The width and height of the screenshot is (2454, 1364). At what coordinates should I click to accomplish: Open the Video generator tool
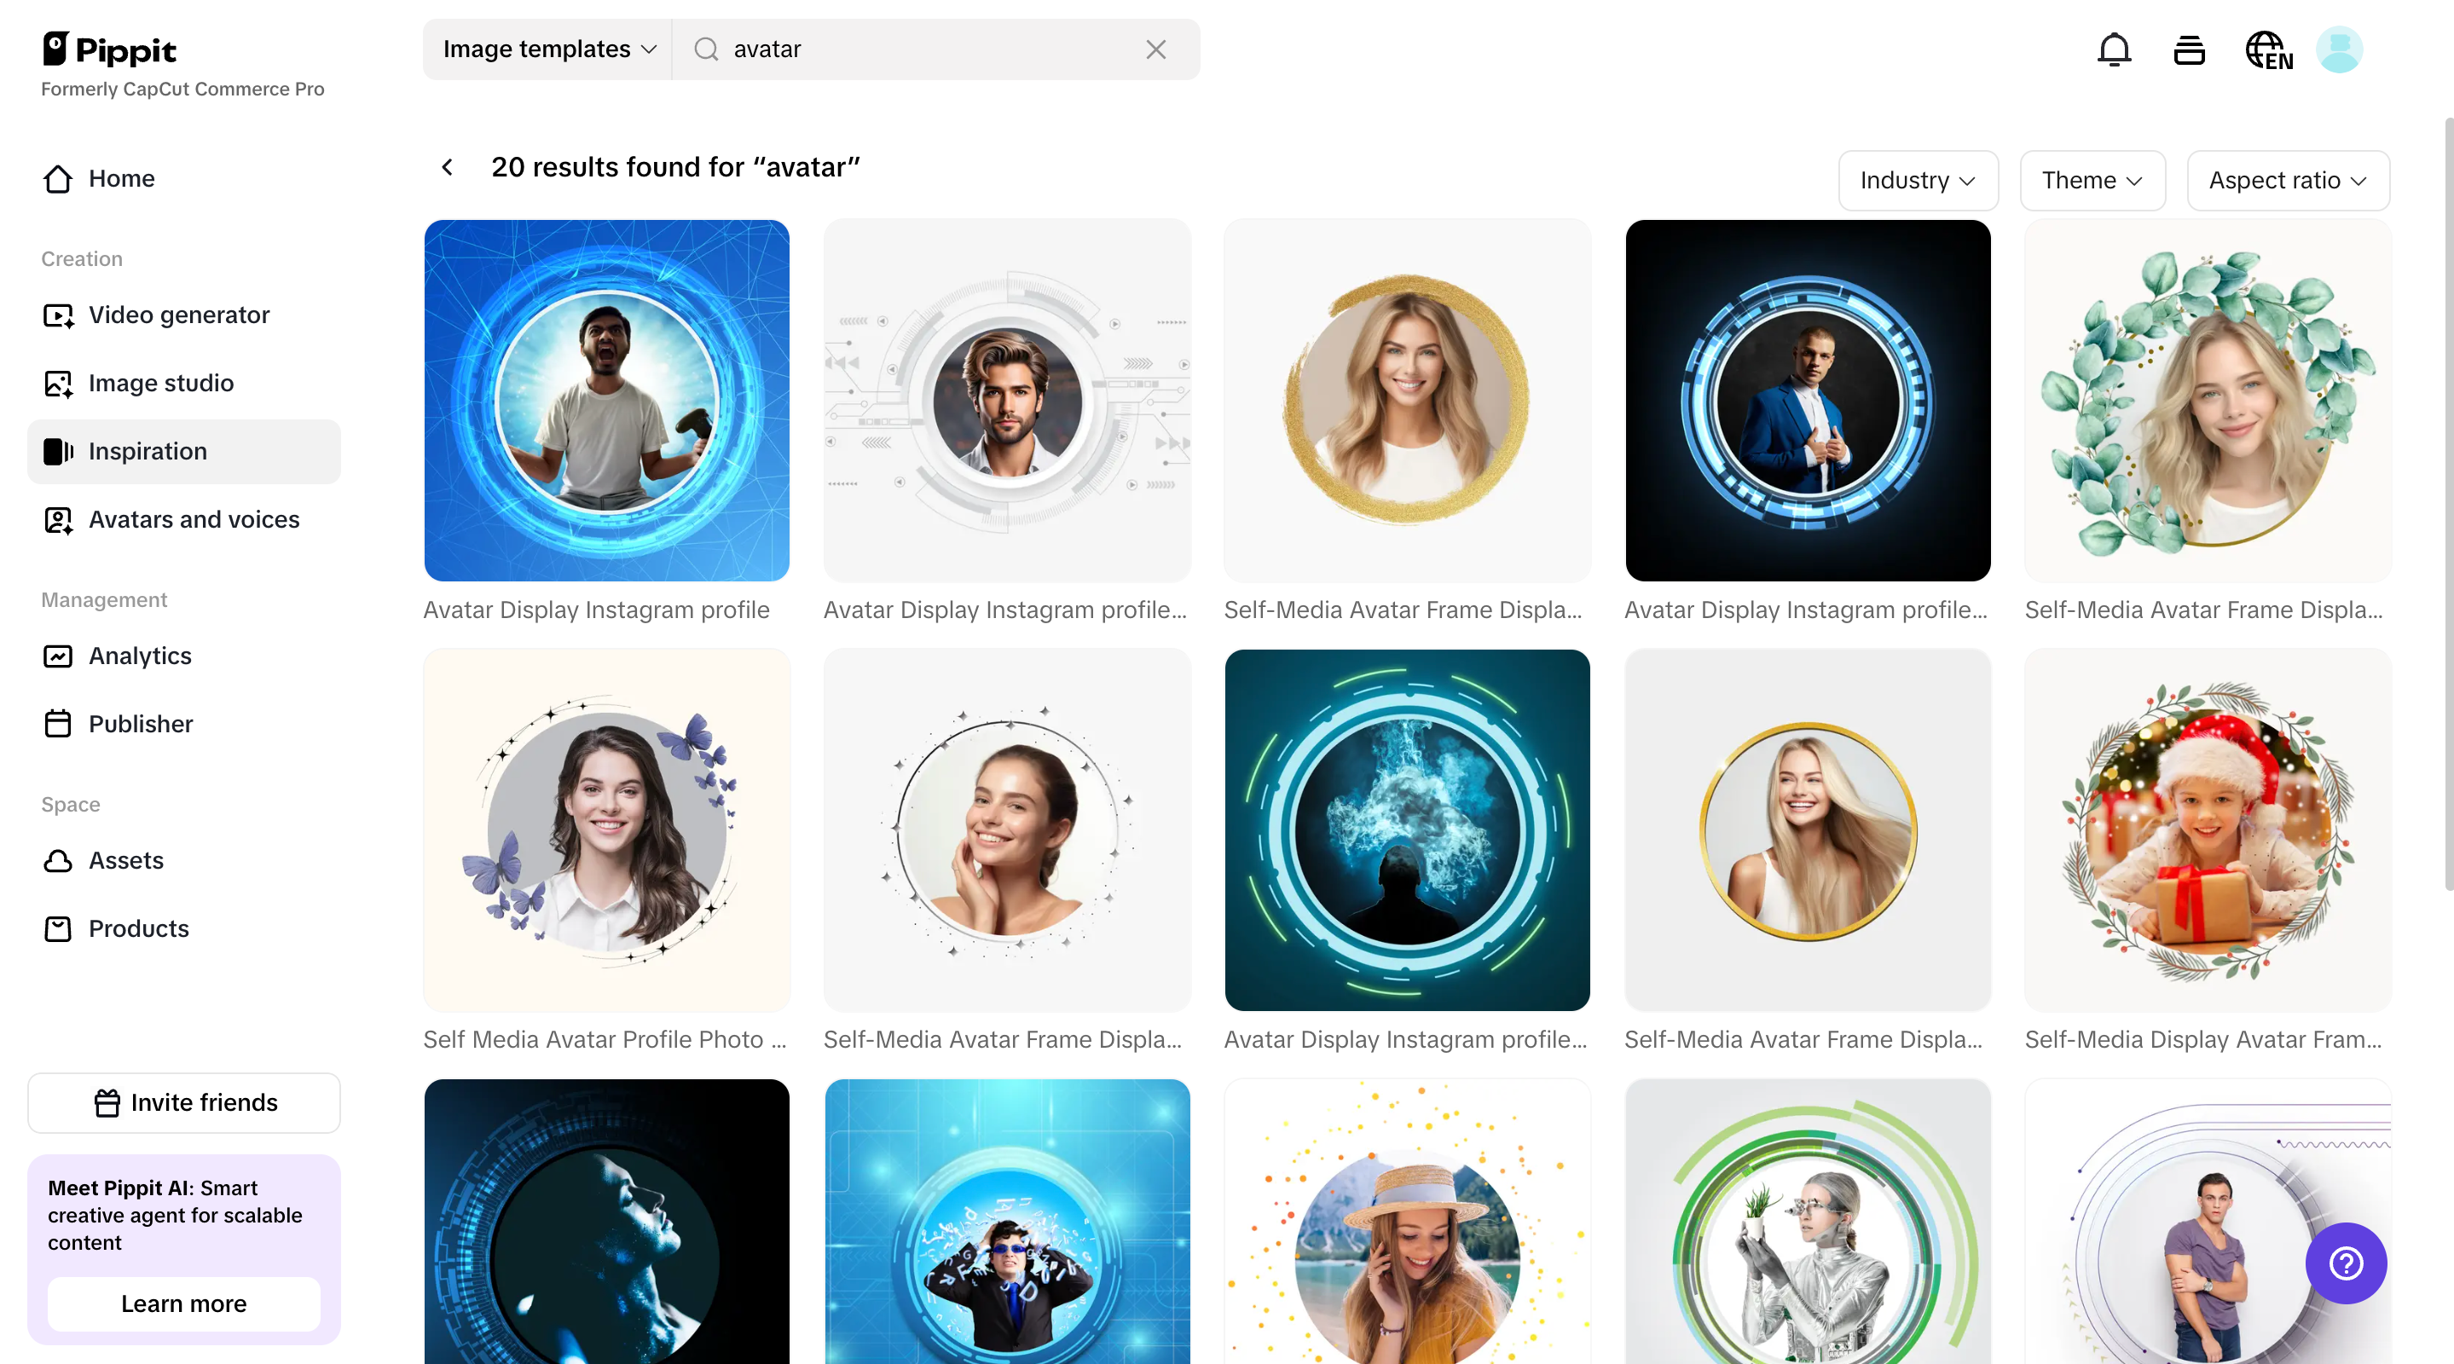click(178, 315)
